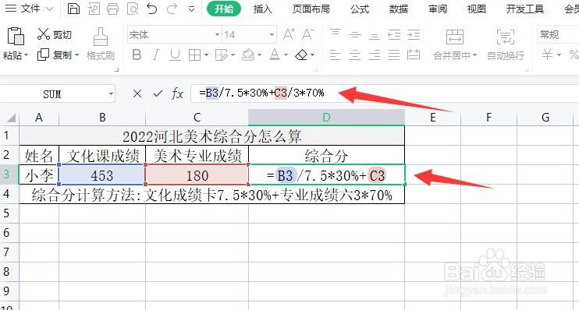Click the ¥ currency format icon

click(547, 55)
